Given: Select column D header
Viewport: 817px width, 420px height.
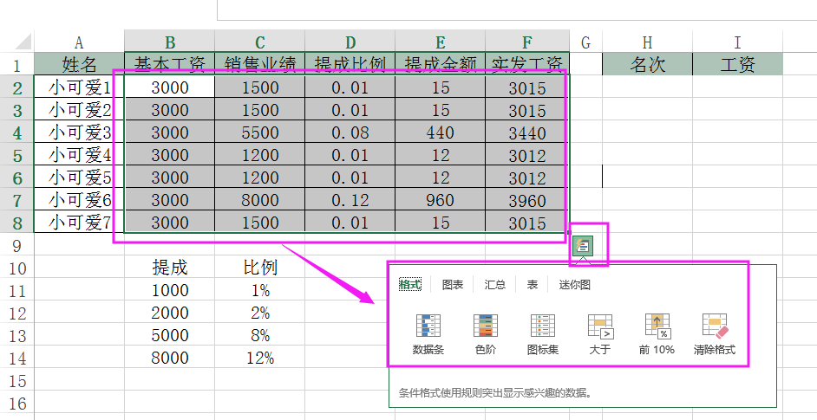Looking at the screenshot, I should coord(350,42).
